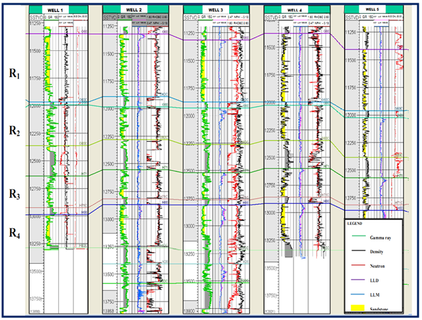Choose the R4 reservoir zone label
Viewport: 422px width, 320px height.
pyautogui.click(x=14, y=232)
